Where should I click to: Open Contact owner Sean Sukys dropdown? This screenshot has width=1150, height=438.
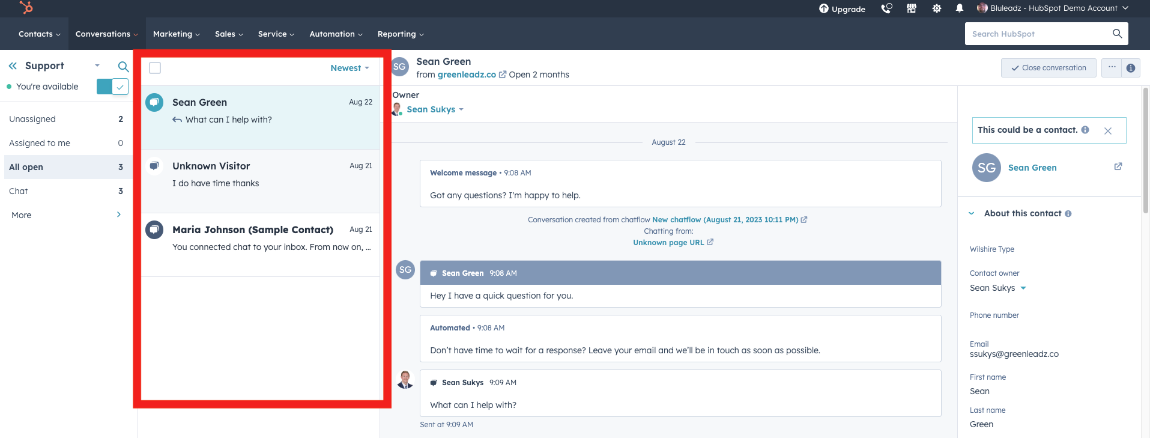[998, 288]
